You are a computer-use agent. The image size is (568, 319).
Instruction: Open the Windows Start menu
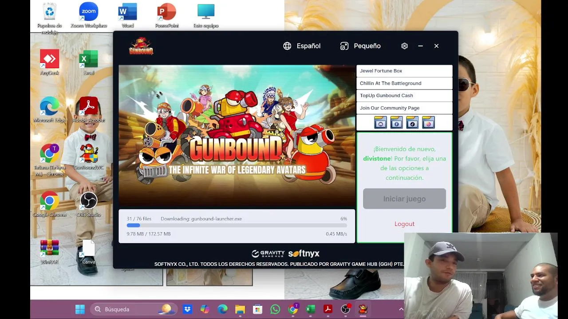80,309
